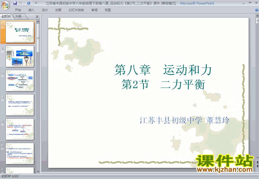
Task: Click status bar text 幻灯片 1/22
Action: coord(10,176)
